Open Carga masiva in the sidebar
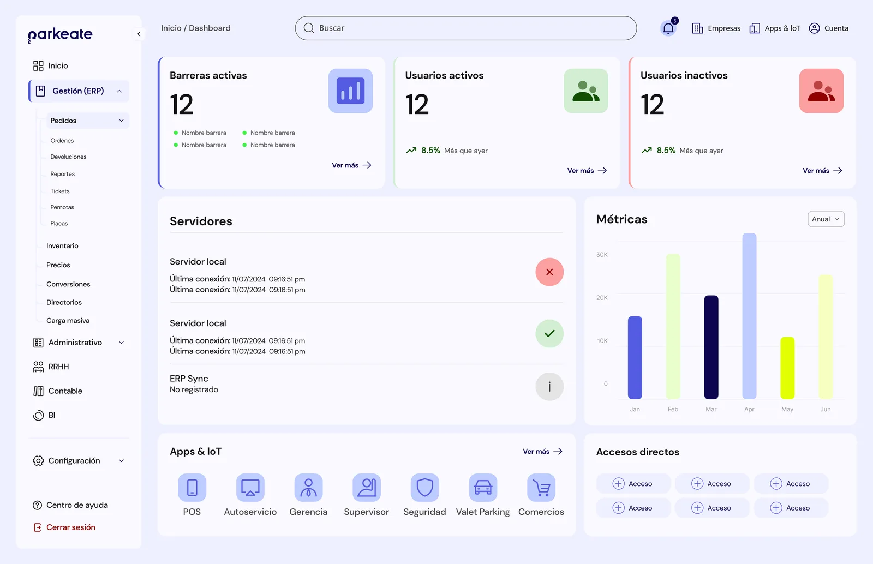 tap(68, 321)
